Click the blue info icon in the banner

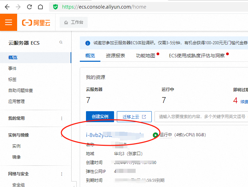point(88,43)
